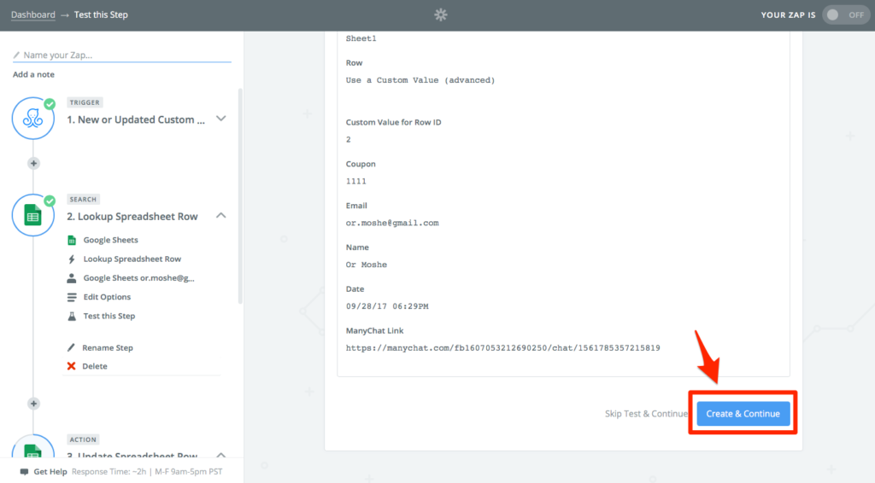Click the Create & Continue button
The image size is (875, 483).
point(743,413)
